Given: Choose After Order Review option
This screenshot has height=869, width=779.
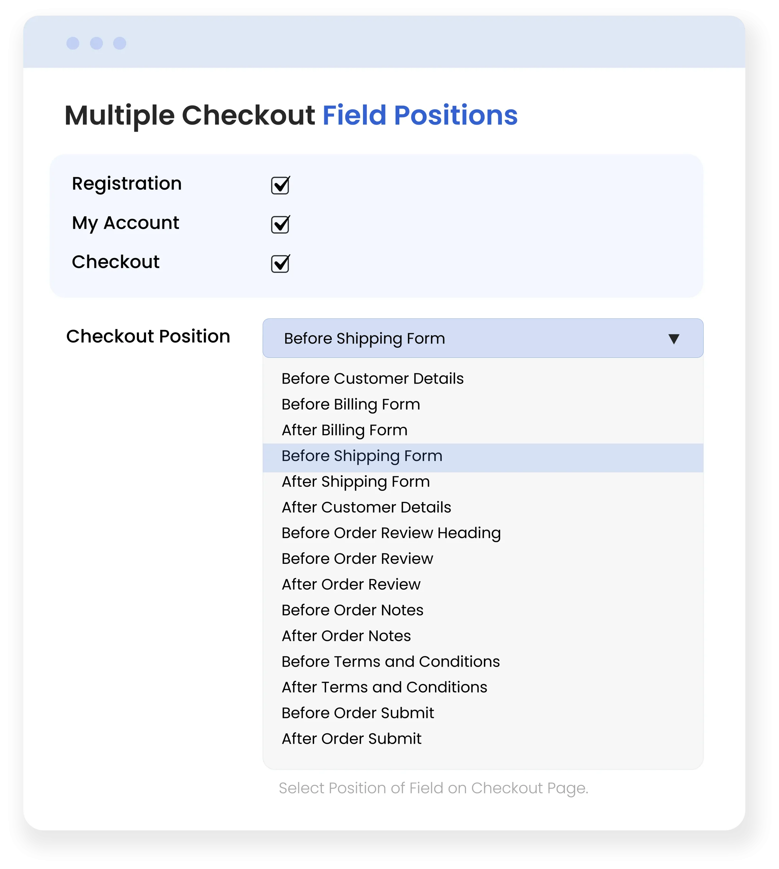Looking at the screenshot, I should [x=351, y=585].
